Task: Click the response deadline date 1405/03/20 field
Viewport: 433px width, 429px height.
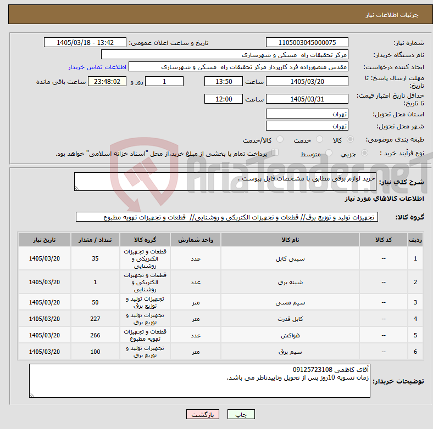Action: click(x=307, y=81)
